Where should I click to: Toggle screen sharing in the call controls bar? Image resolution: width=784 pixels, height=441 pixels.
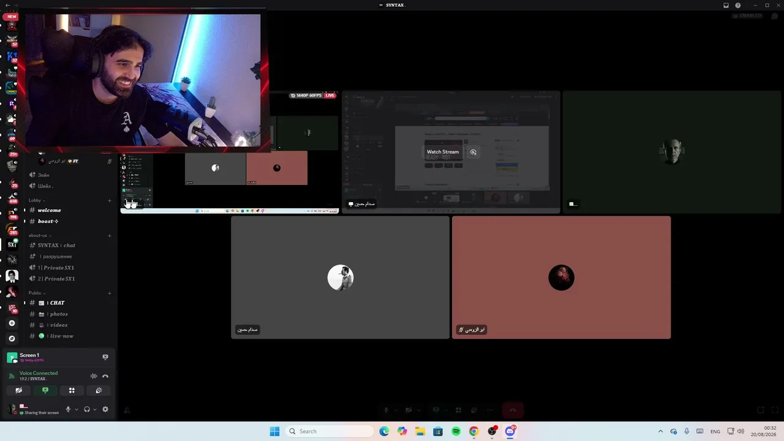click(x=436, y=410)
